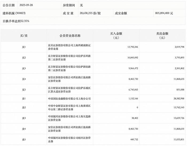Click 东吴证券上海西藏南路证券营业部 name
The width and height of the screenshot is (187, 146).
point(69,47)
